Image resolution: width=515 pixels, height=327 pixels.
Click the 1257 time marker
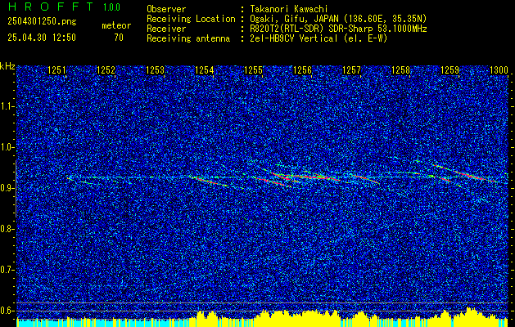point(351,70)
